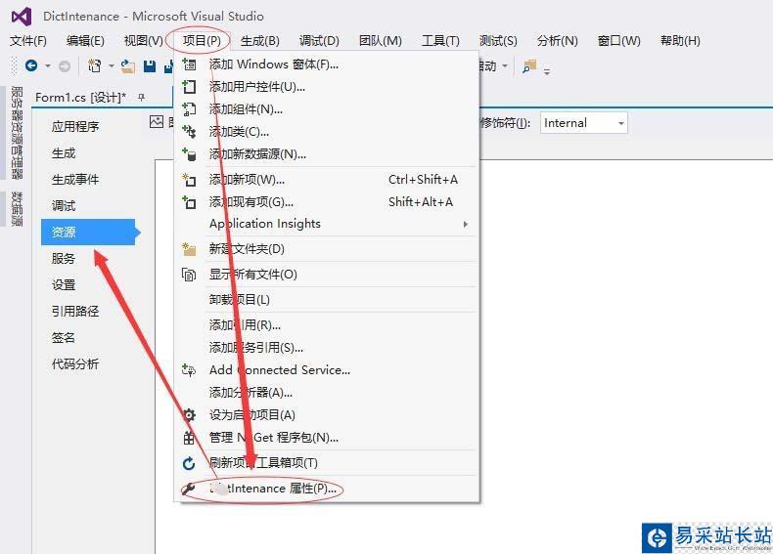Expand the Application Insights submenu arrow
This screenshot has height=554, width=773.
(465, 224)
